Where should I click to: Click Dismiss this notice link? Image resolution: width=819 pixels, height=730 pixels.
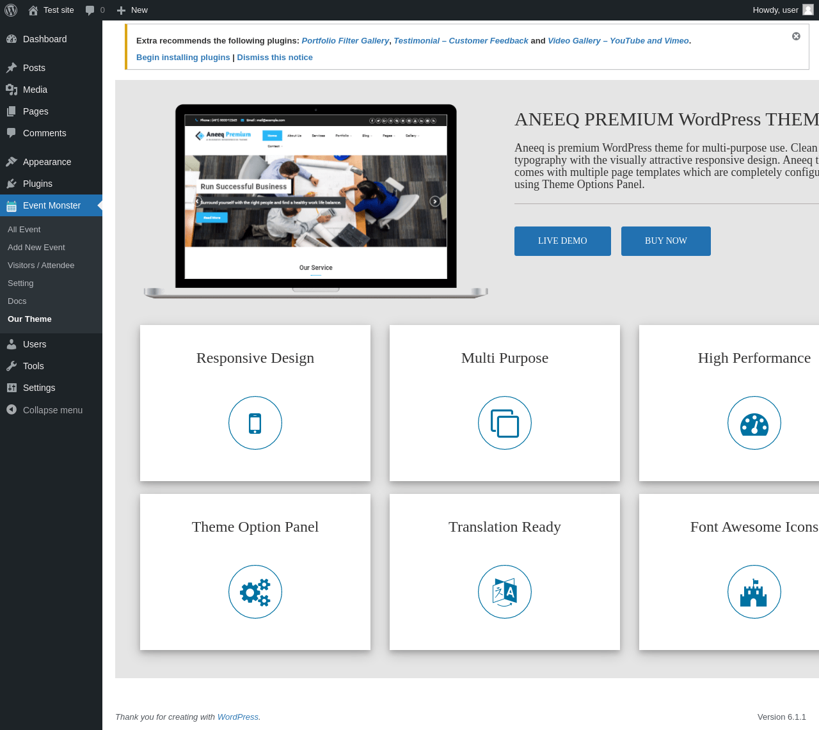pos(275,57)
